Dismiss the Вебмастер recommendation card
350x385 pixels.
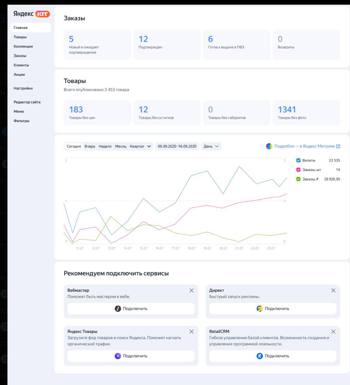click(191, 291)
